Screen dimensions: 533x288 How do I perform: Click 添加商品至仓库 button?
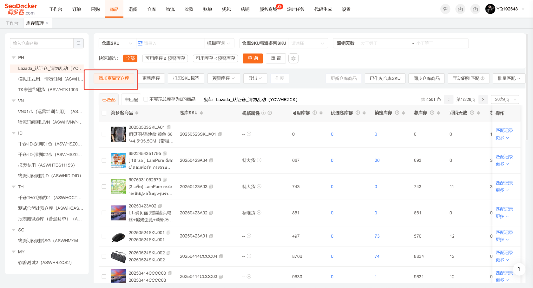[x=114, y=78]
